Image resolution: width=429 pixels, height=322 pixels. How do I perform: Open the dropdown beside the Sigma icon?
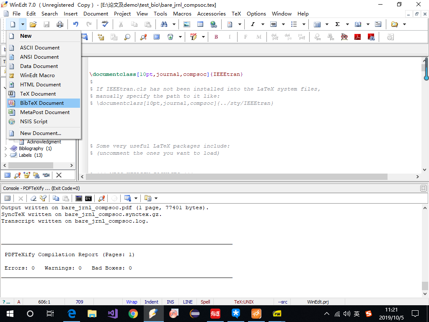click(347, 24)
